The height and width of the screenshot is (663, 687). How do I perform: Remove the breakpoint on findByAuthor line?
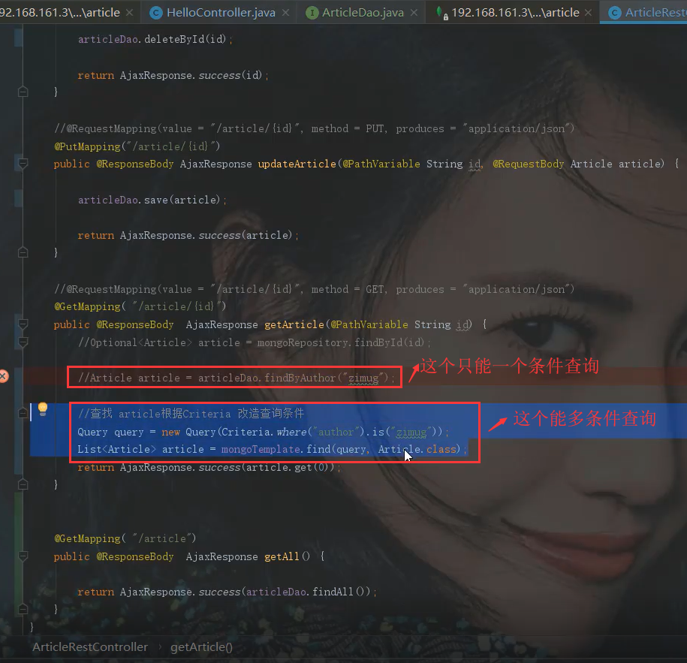4,376
